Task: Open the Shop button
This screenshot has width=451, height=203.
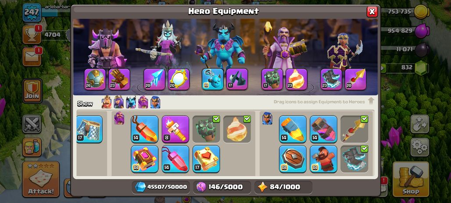Action: tap(411, 179)
